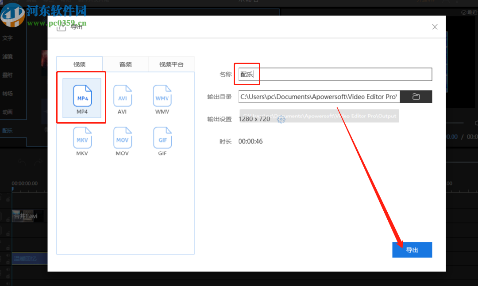Select the MP4 format icon
The height and width of the screenshot is (286, 478).
pyautogui.click(x=82, y=98)
